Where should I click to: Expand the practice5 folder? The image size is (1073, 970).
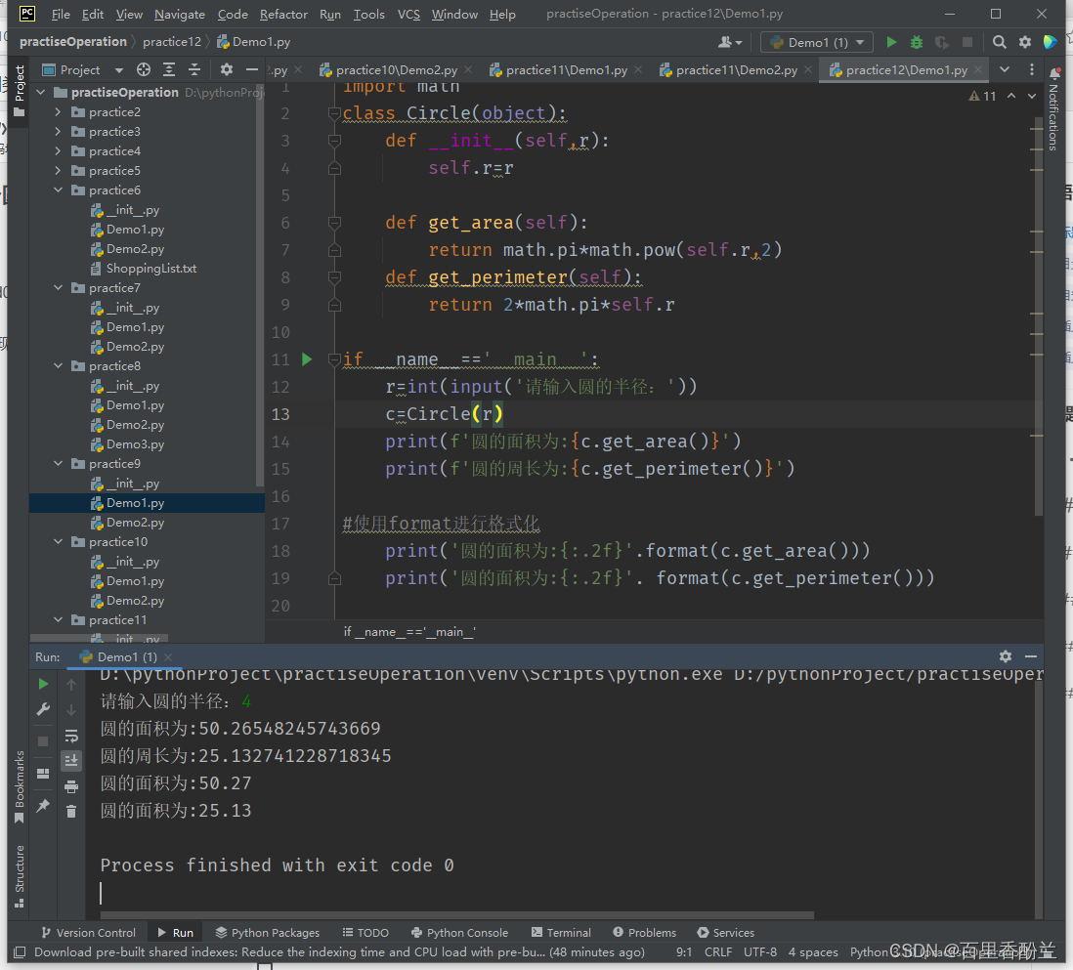tap(58, 170)
